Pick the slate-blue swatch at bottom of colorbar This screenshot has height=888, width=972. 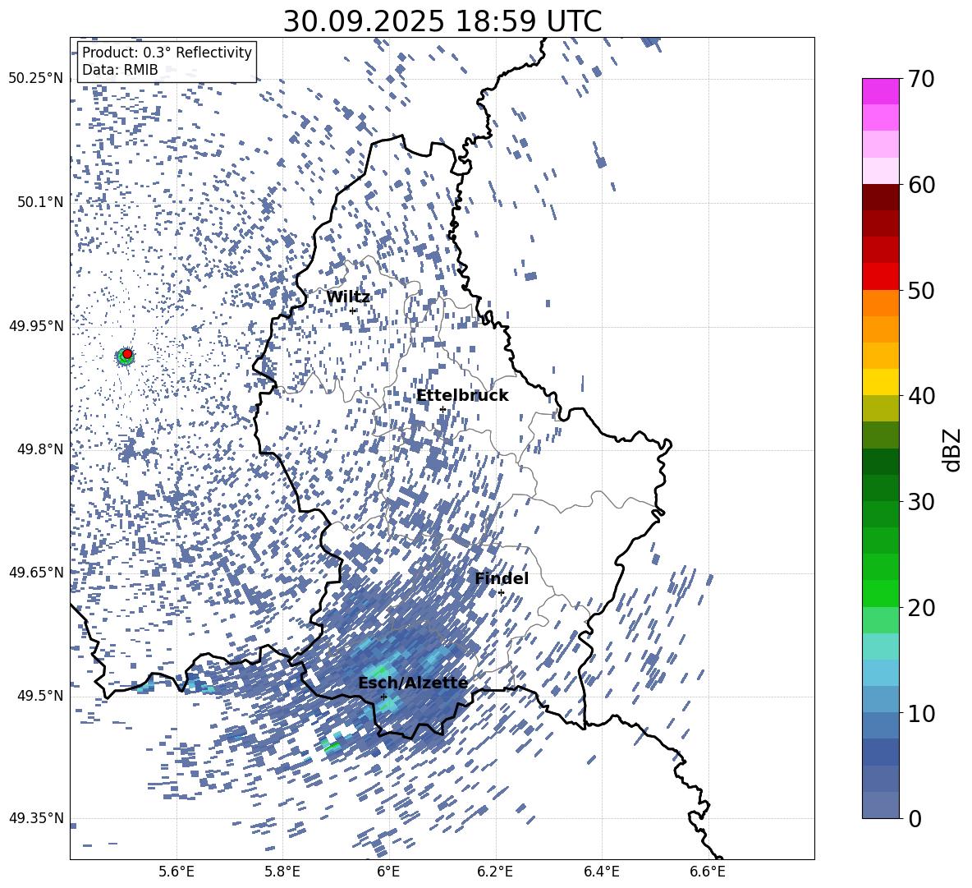pyautogui.click(x=880, y=805)
